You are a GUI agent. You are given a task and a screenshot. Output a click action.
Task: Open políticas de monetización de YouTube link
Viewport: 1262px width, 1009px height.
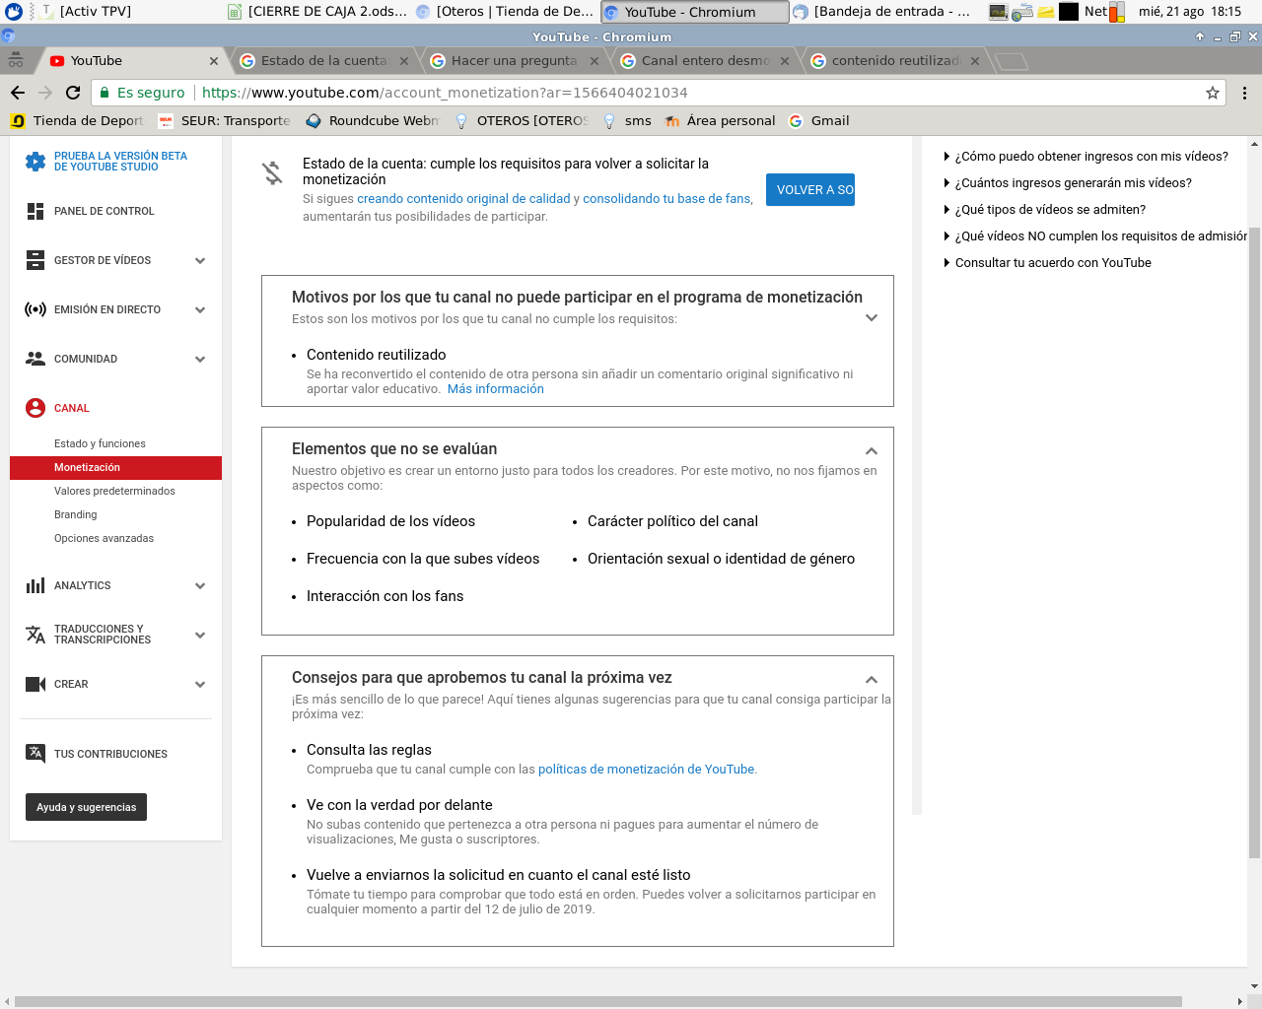[646, 770]
